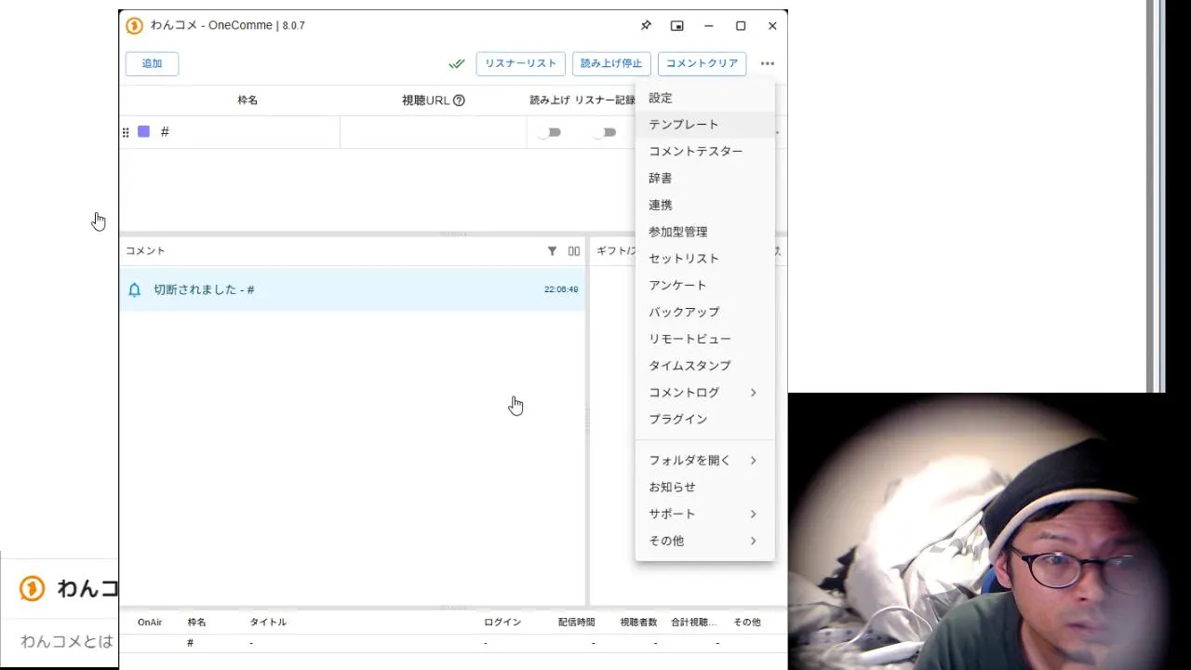Select テンプレート in the menu
The height and width of the screenshot is (670, 1191).
pos(704,125)
